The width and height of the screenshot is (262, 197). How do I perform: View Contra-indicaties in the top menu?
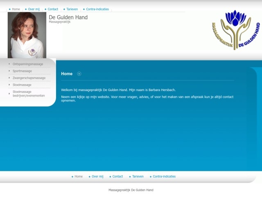(97, 9)
